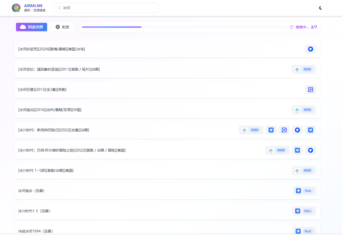The width and height of the screenshot is (342, 235).
Task: Click the title [冰河世纪：猛犸象的圣诞][2011]
Action: pos(59,69)
